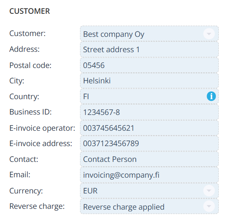
Task: Click the EUR currency value
Action: [90, 191]
